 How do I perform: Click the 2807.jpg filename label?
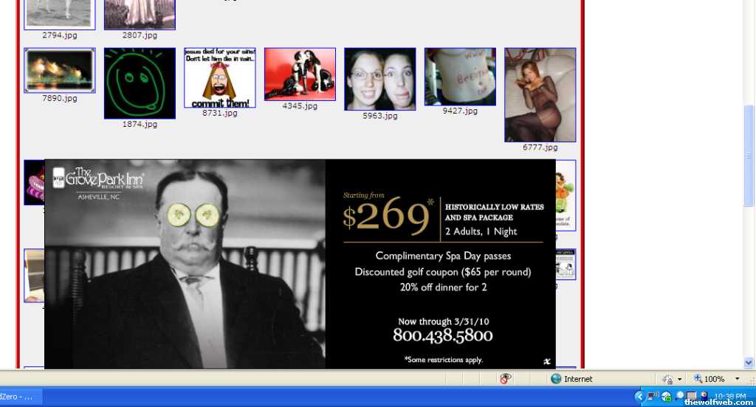click(x=140, y=35)
